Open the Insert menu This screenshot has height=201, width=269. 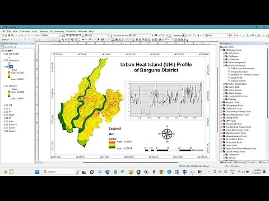(35, 31)
